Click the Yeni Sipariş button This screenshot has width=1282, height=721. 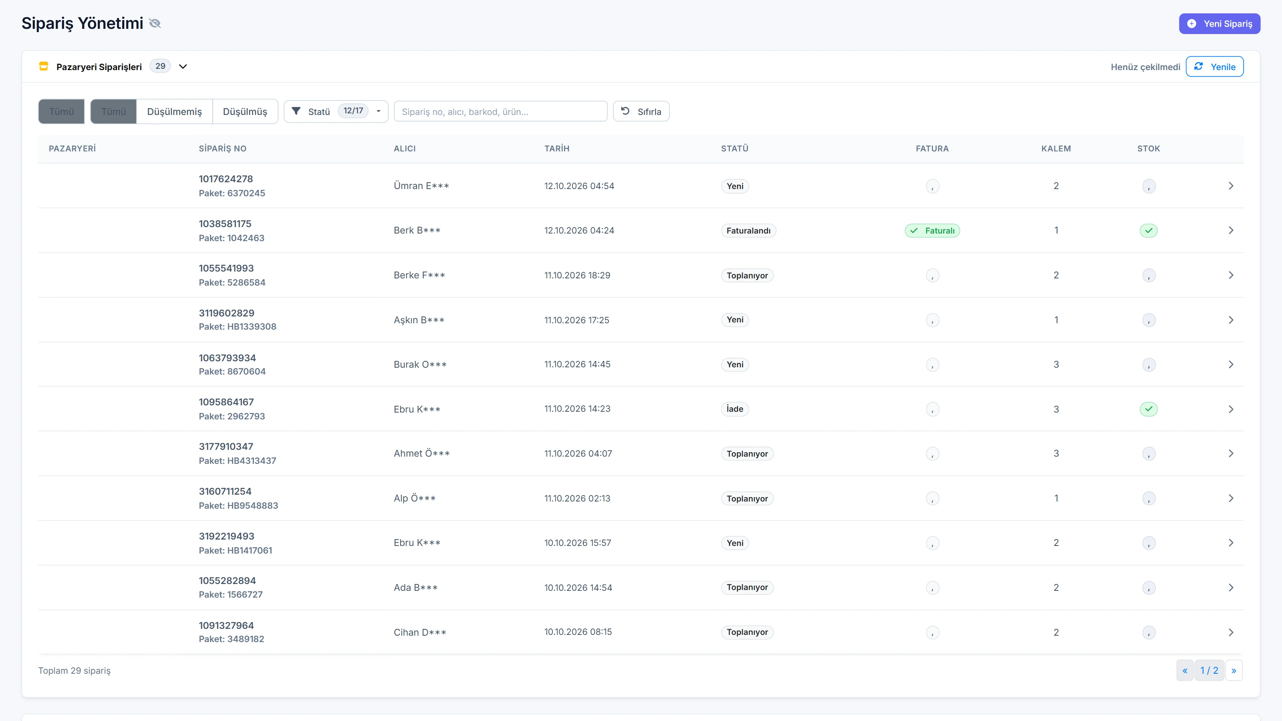pos(1219,23)
